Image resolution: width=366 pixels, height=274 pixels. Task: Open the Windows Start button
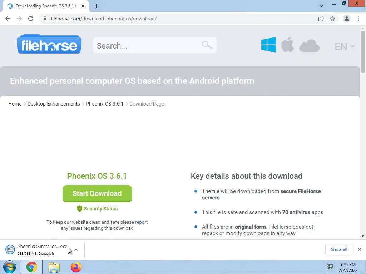coord(10,267)
